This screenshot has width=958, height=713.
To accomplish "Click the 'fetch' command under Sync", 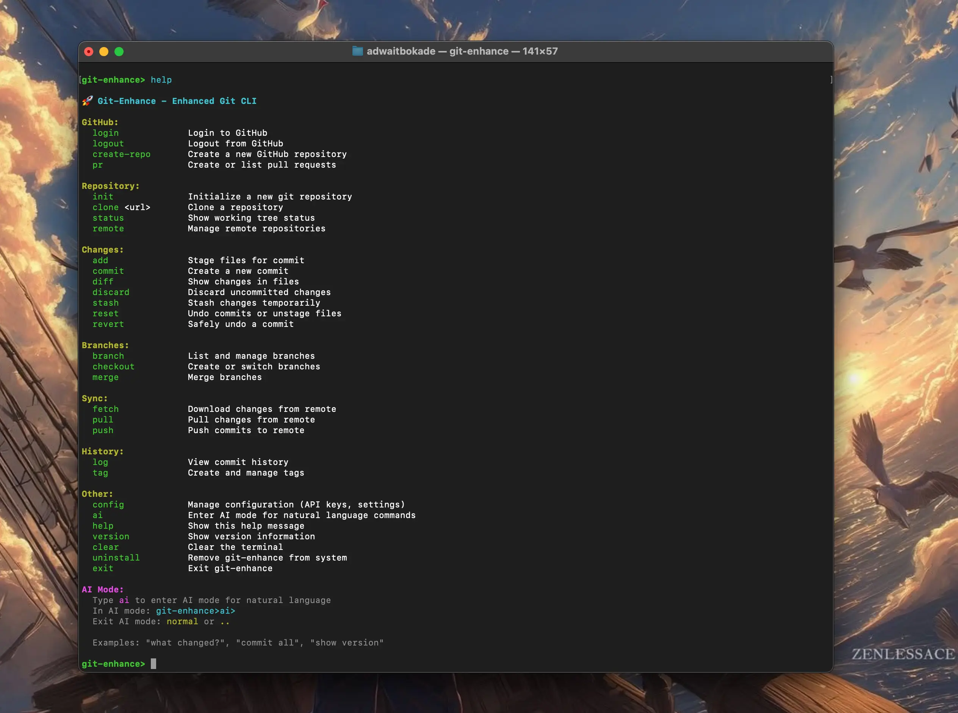I will (x=105, y=409).
